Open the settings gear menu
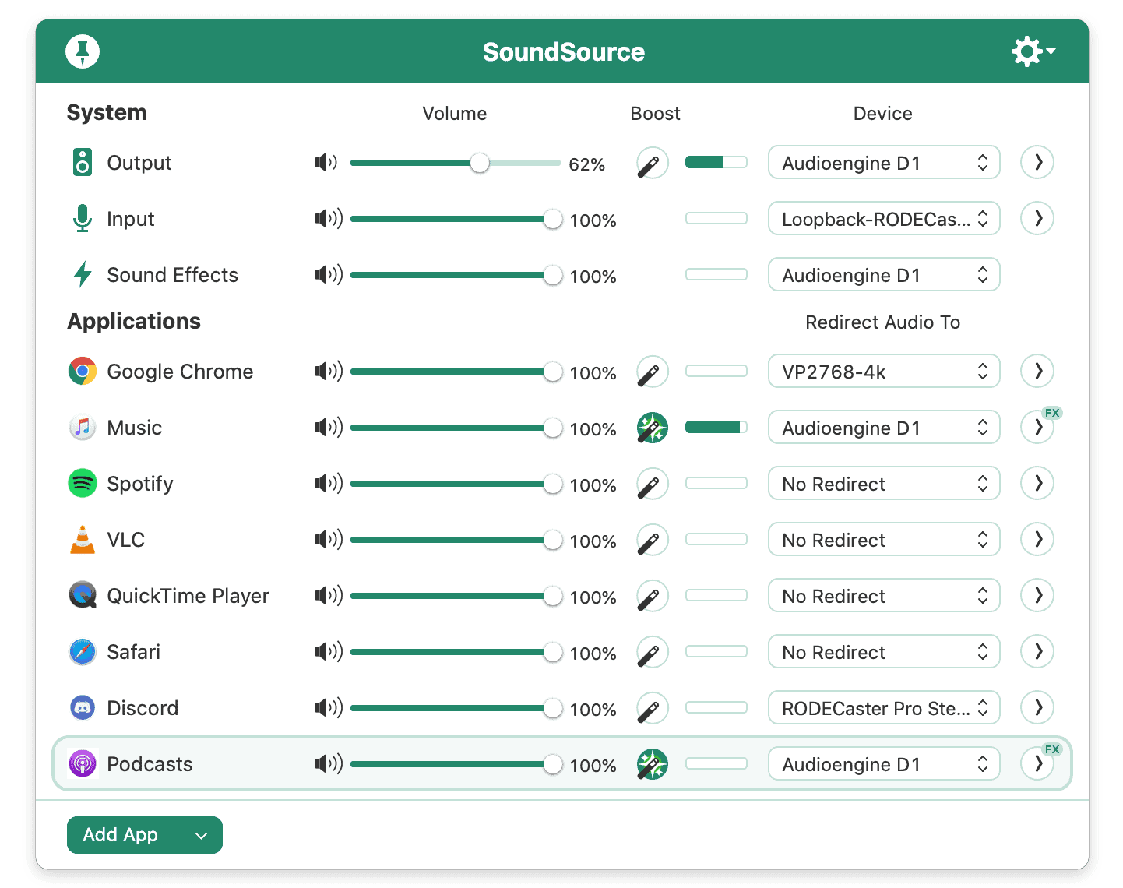1123x888 pixels. point(1032,51)
